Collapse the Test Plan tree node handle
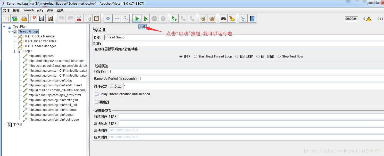This screenshot has width=384, height=156. point(4,27)
